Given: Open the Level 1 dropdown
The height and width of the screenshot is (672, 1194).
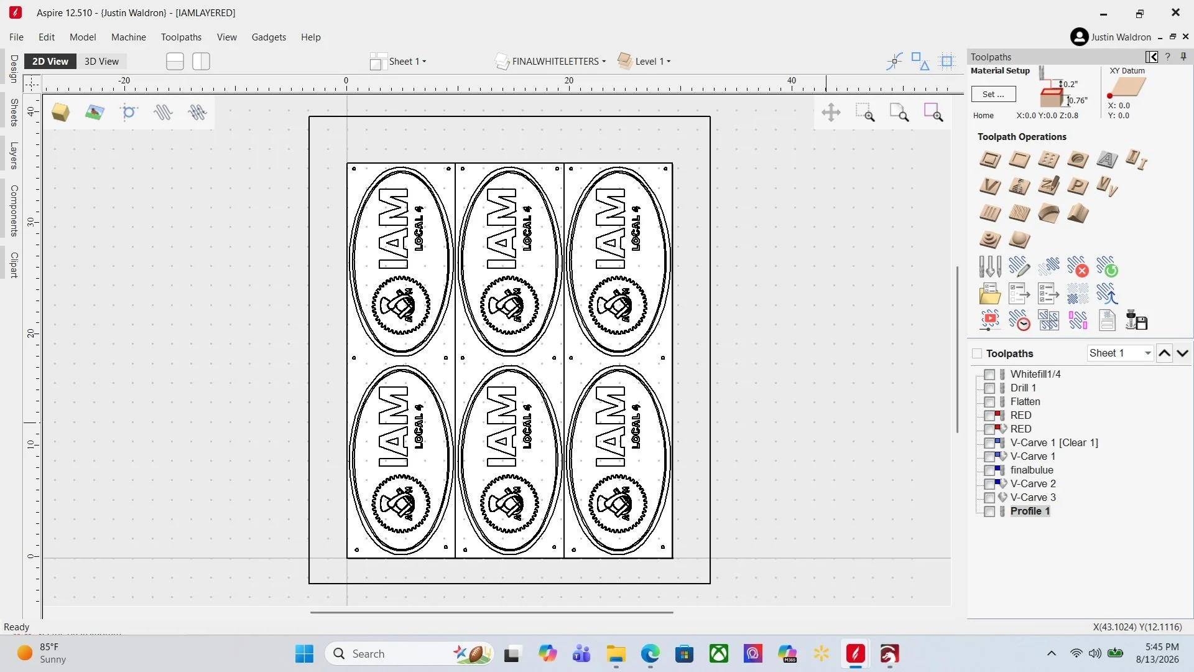Looking at the screenshot, I should 644,61.
